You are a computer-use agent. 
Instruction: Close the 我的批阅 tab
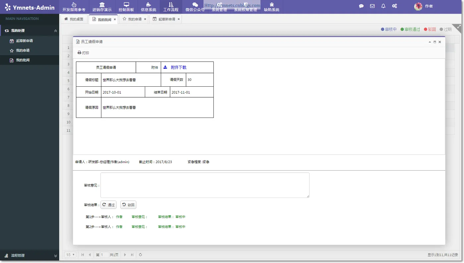pos(115,20)
